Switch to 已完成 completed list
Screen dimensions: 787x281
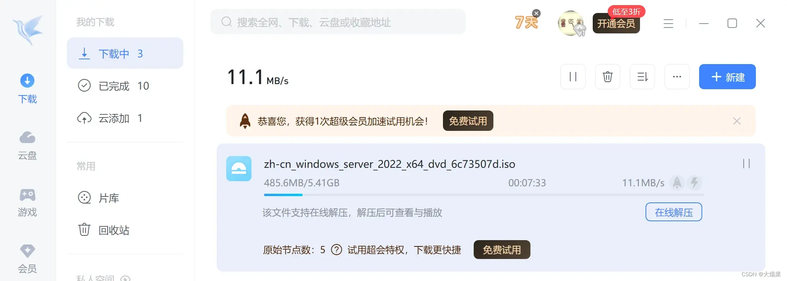125,86
